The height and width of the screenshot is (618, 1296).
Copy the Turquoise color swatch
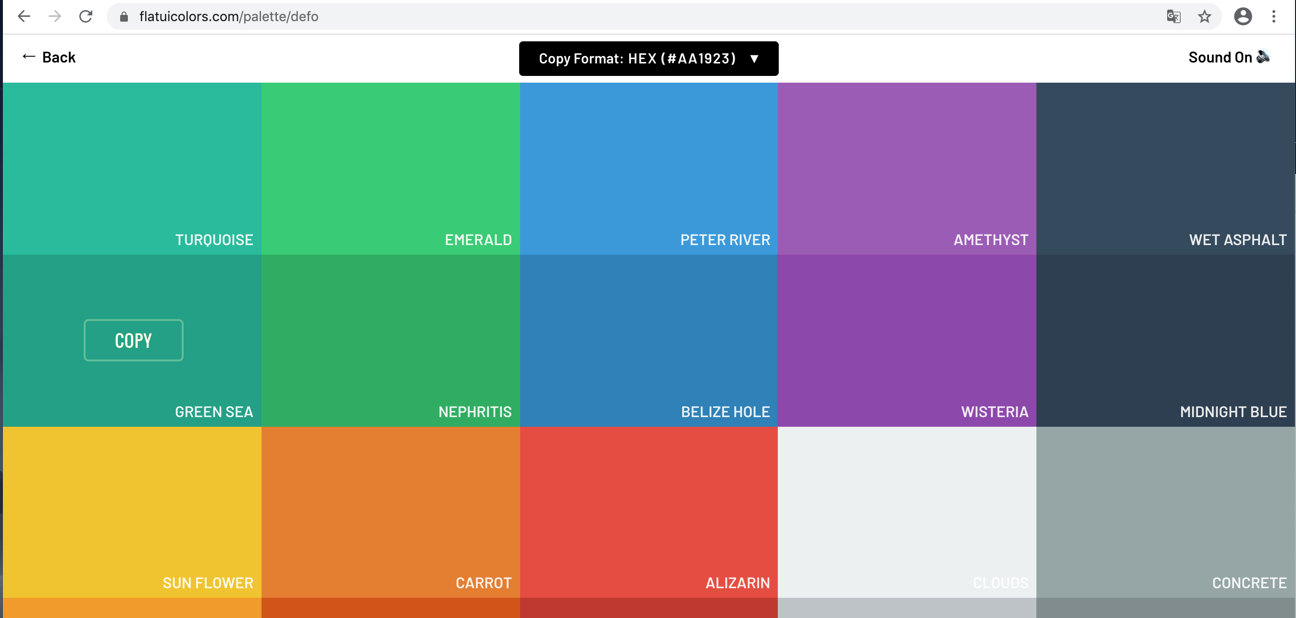click(x=132, y=169)
